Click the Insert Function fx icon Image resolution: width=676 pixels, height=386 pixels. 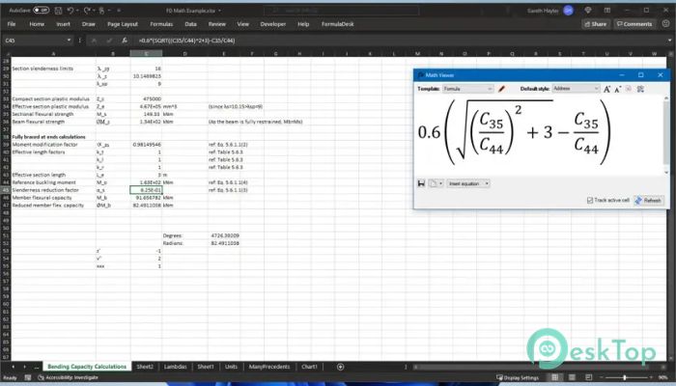(125, 41)
